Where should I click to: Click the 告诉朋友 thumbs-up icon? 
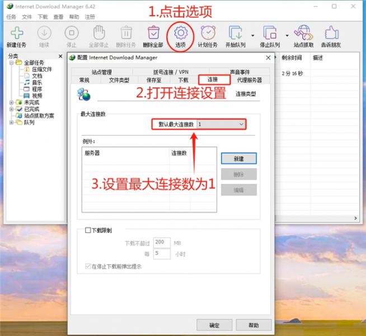331,32
